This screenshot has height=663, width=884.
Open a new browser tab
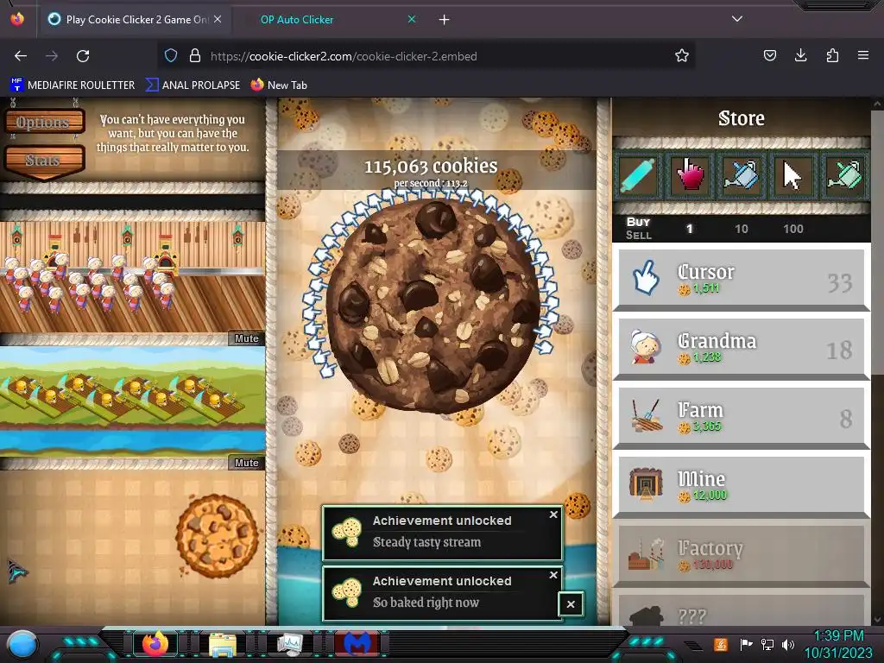[x=445, y=20]
